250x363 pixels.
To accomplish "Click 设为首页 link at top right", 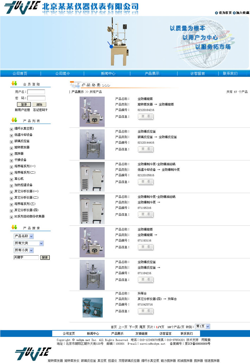I will pyautogui.click(x=225, y=13).
